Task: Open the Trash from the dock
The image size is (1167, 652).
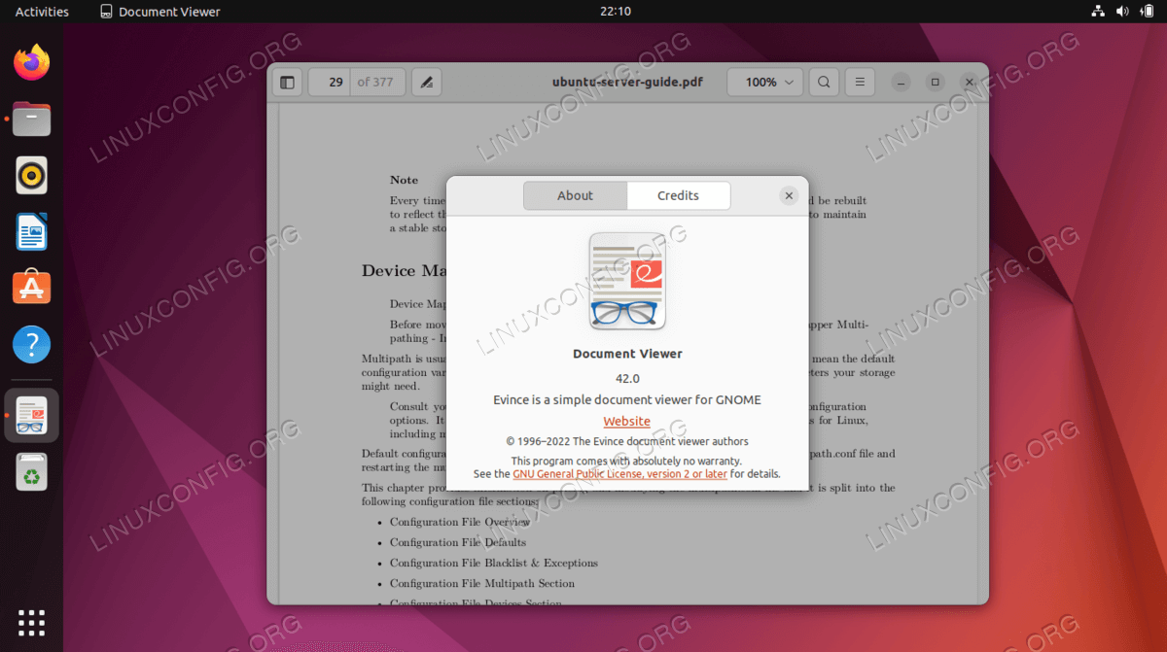Action: click(32, 472)
